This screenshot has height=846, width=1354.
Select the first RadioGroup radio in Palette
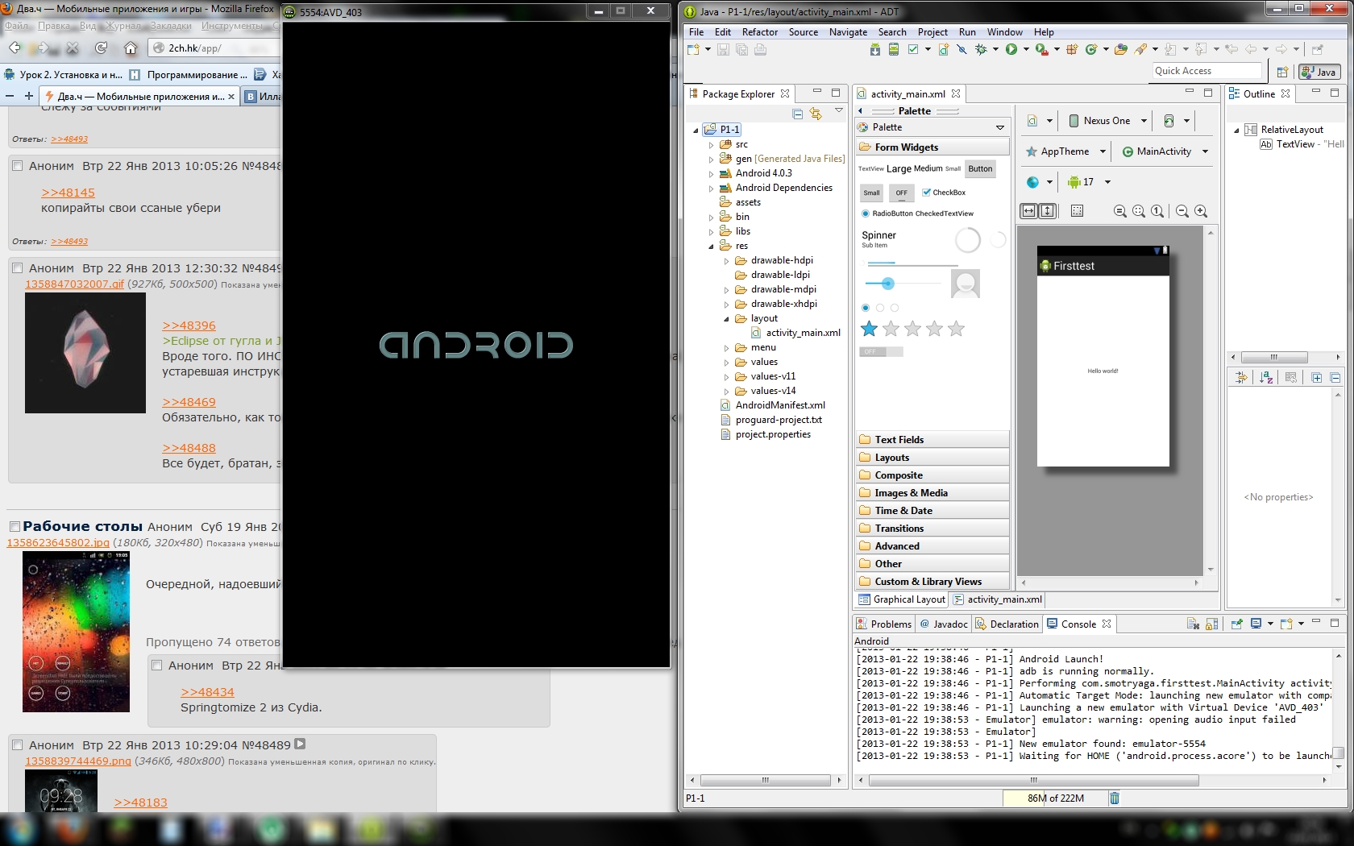tap(866, 308)
